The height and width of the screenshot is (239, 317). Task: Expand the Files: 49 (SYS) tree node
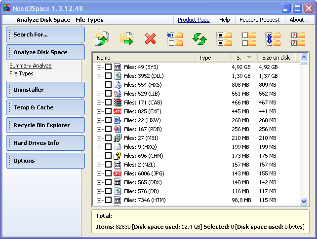point(99,67)
